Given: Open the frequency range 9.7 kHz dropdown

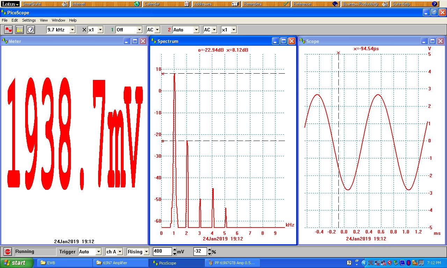Looking at the screenshot, I should point(73,30).
